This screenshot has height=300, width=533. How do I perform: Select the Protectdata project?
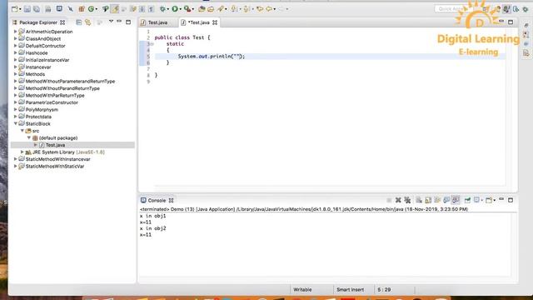pos(38,117)
